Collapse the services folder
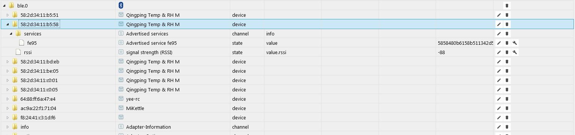575x135 pixels. point(11,34)
